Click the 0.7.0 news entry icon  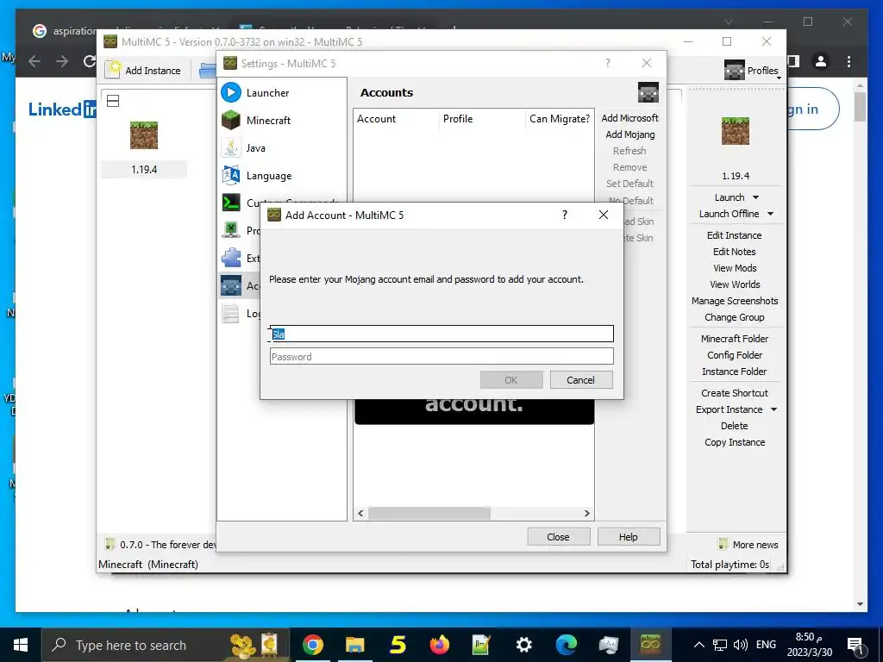pyautogui.click(x=110, y=544)
